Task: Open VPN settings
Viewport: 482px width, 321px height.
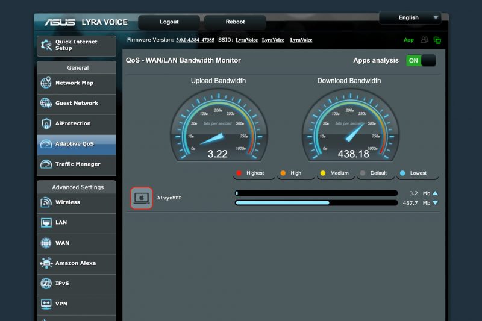Action: pyautogui.click(x=77, y=304)
